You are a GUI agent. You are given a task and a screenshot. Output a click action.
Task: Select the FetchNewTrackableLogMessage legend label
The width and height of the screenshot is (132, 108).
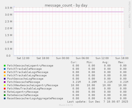(29, 89)
